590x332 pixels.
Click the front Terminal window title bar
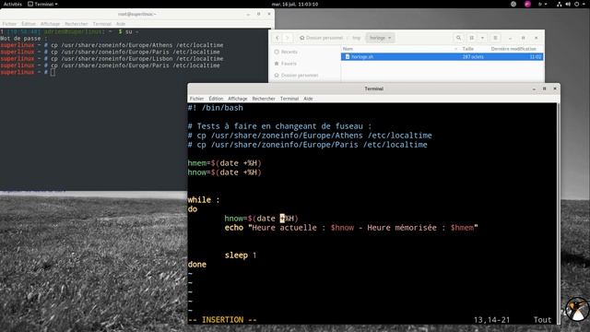[x=373, y=89]
